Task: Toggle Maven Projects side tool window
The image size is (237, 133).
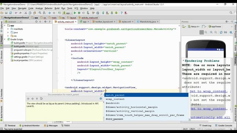Action: (236, 30)
